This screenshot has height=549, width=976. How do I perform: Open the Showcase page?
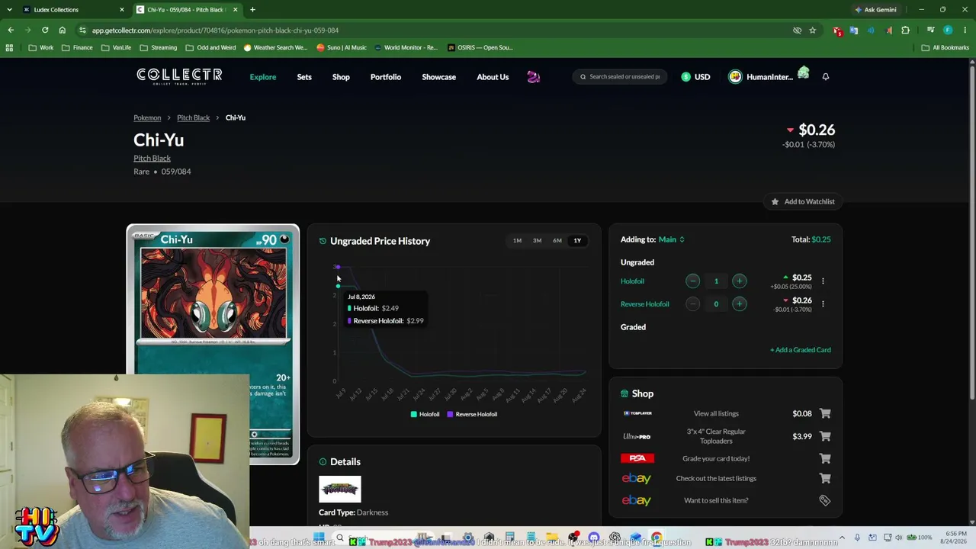[x=439, y=77]
